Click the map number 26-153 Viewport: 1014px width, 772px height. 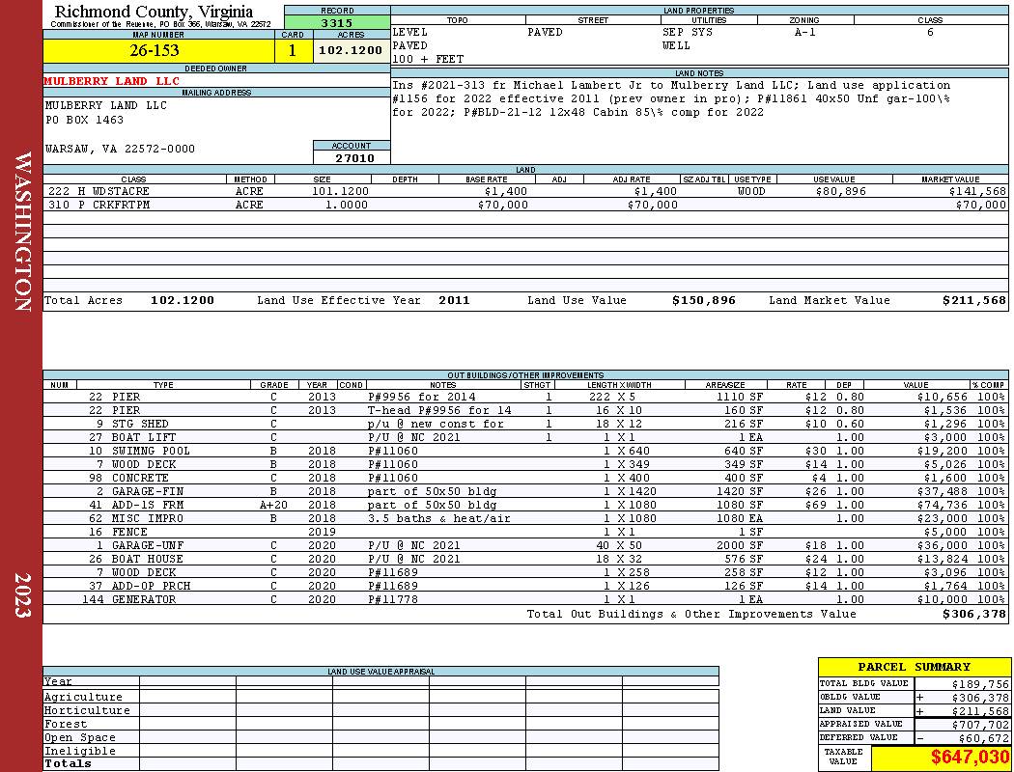click(x=155, y=50)
